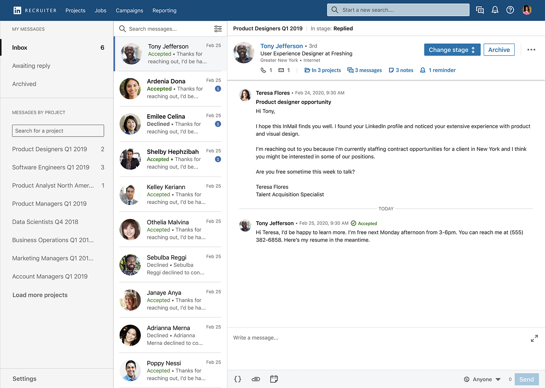545x388 pixels.
Task: Focus the Start a new search field
Action: click(398, 10)
